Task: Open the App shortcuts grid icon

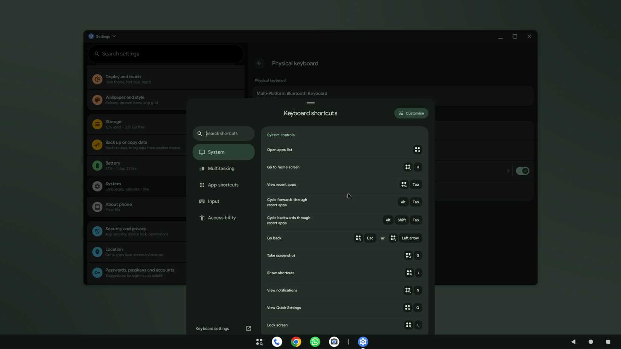Action: (x=202, y=185)
